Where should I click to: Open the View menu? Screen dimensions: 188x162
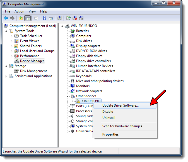[32, 11]
